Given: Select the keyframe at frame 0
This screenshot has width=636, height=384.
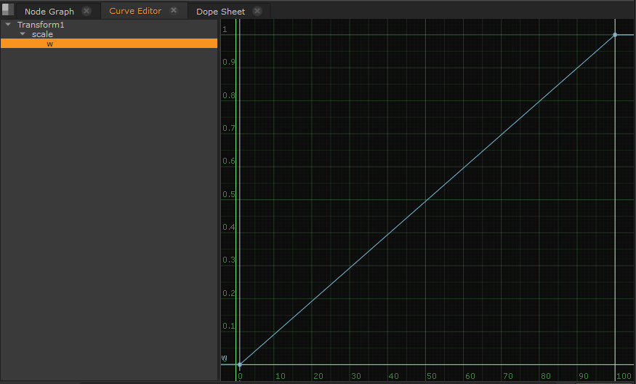Looking at the screenshot, I should [240, 364].
